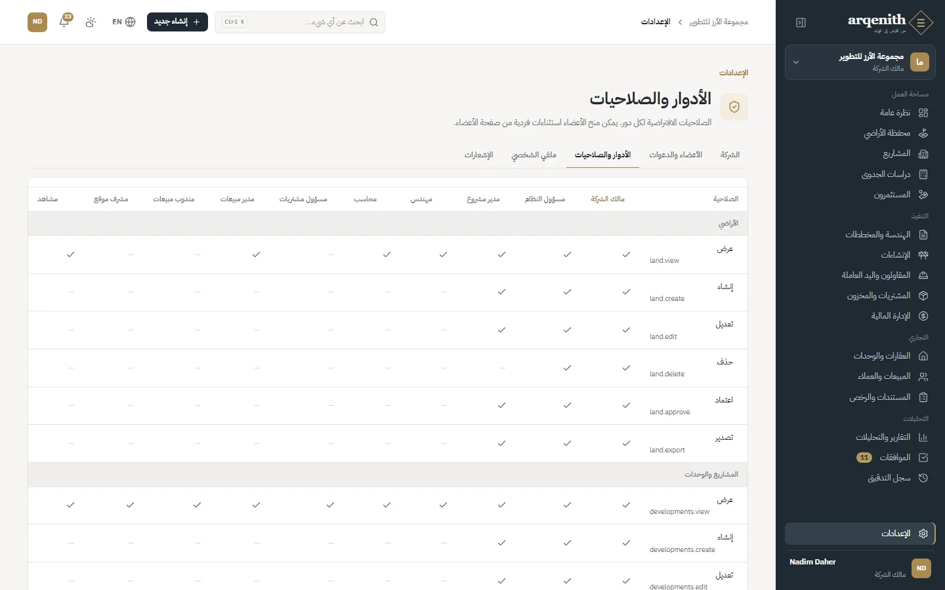Open the EN language selector

click(123, 22)
